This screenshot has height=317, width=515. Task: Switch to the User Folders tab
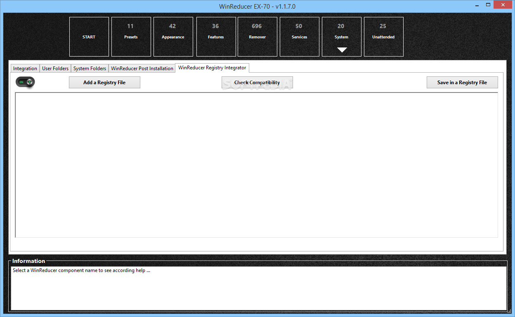pos(55,69)
